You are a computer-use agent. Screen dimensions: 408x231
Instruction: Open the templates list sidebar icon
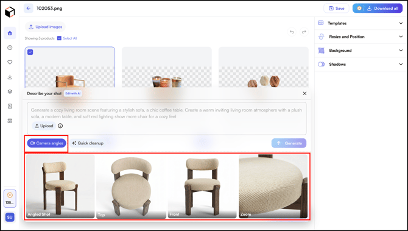coord(10,121)
